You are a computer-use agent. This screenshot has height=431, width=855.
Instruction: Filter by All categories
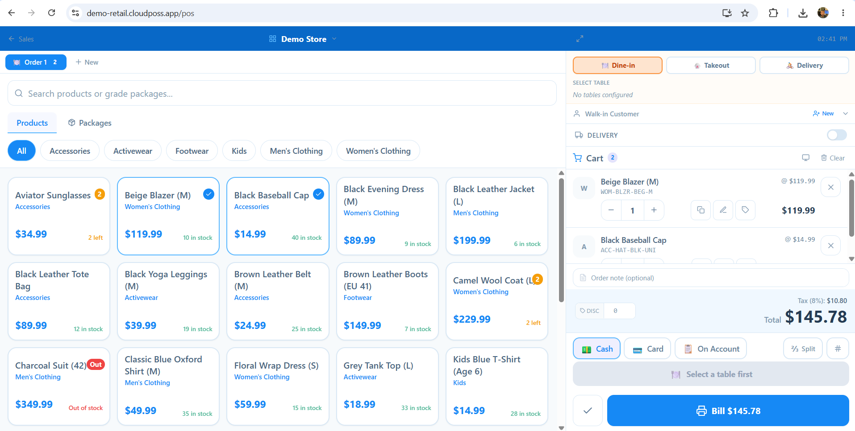tap(21, 151)
